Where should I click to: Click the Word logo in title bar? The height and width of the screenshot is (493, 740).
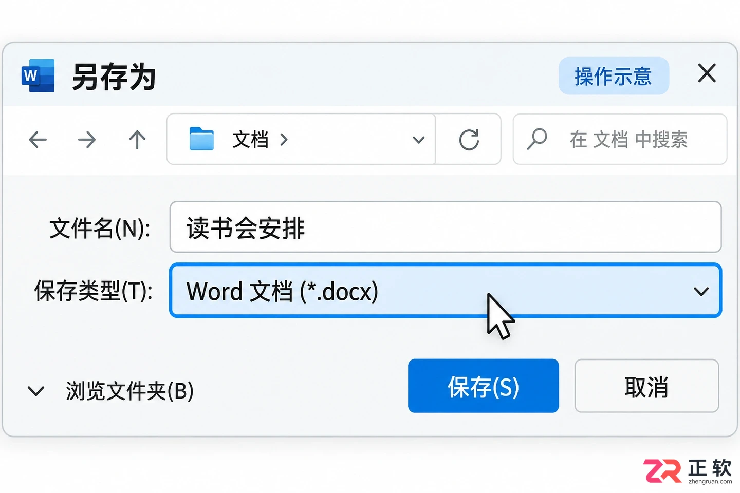(x=38, y=76)
